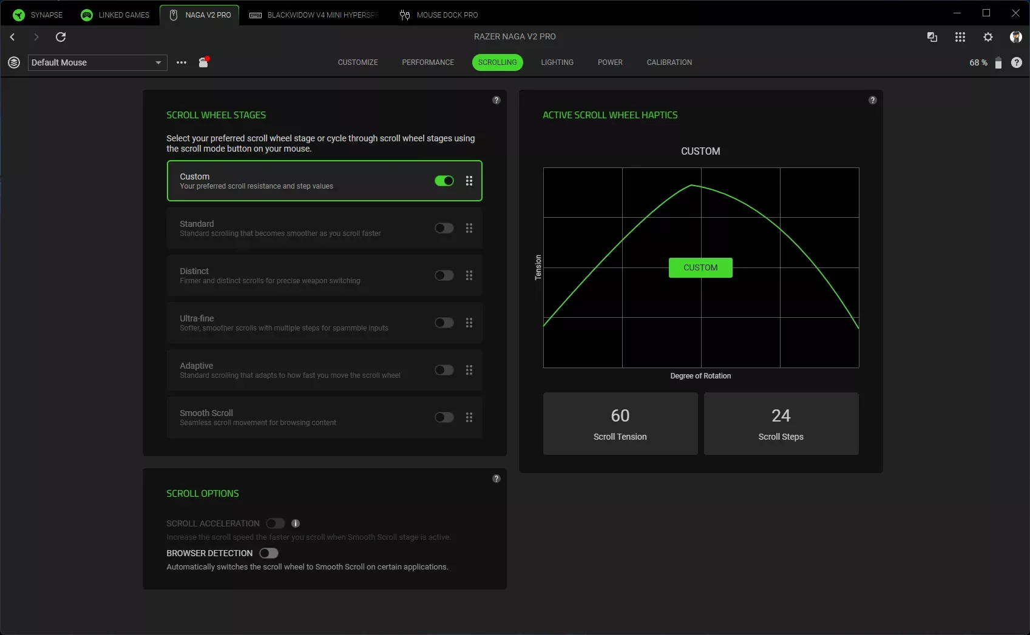Click the drag handle on Smooth Scroll stage
The image size is (1030, 635).
[x=469, y=417]
